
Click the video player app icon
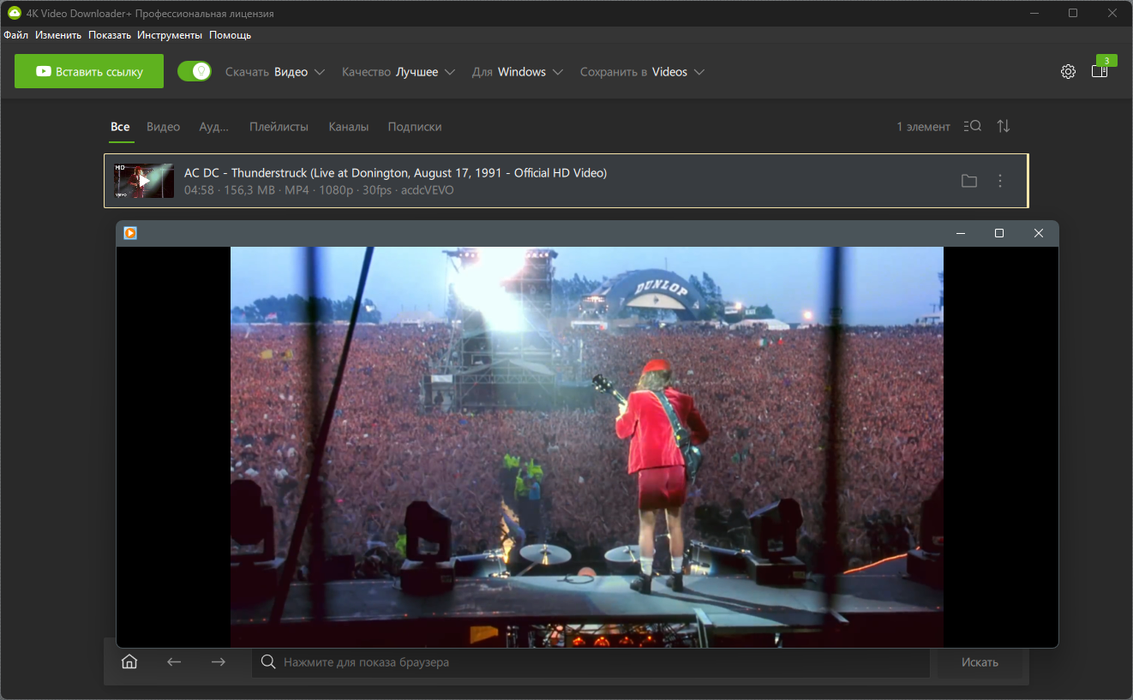pyautogui.click(x=130, y=233)
